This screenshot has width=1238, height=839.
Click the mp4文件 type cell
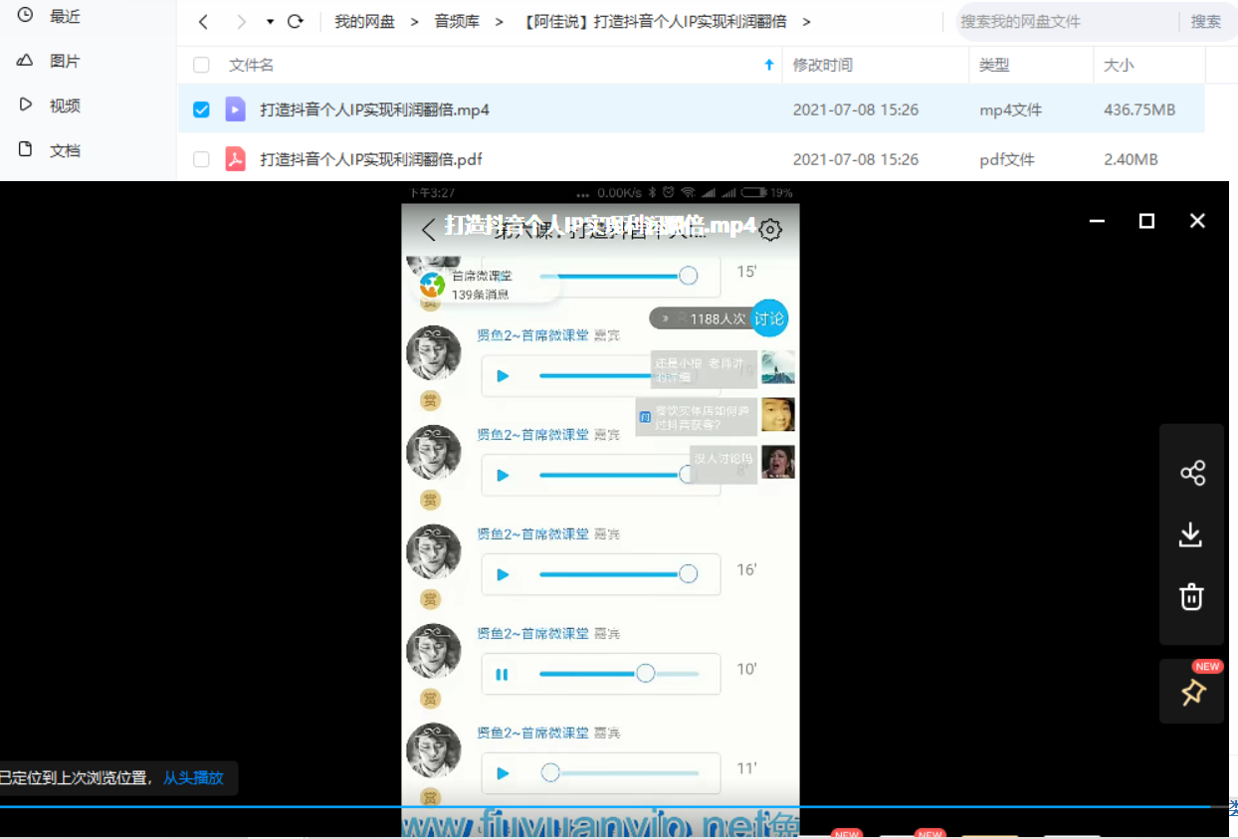1010,109
